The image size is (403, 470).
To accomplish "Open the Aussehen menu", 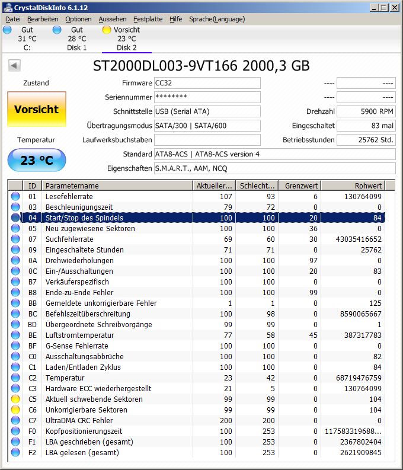I will point(113,19).
